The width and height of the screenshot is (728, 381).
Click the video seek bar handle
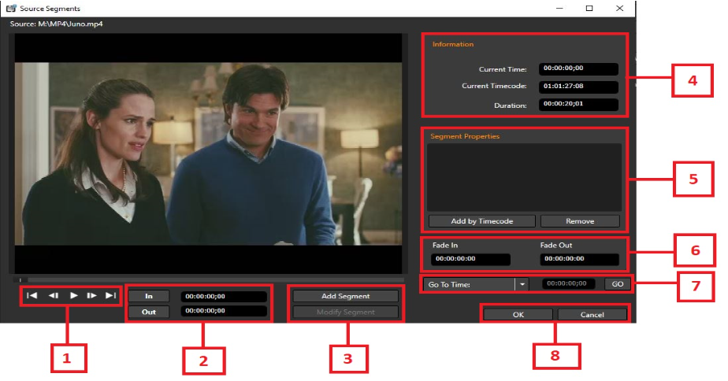[x=20, y=279]
